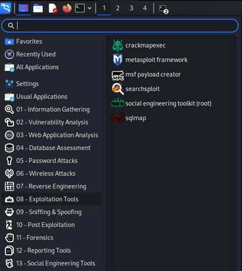Viewport: 242px width, 271px height.
Task: Click the metasploit framework shield icon
Action: pos(118,60)
